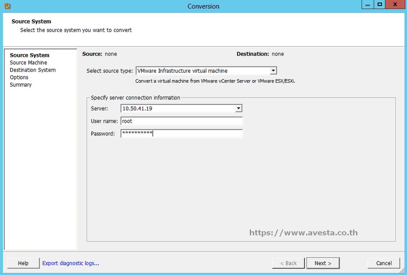The height and width of the screenshot is (275, 407).
Task: Navigate to the Source Machine step
Action: pos(28,63)
